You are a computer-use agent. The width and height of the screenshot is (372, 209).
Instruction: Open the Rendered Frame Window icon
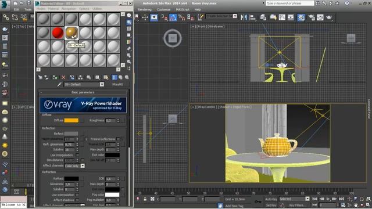coord(320,17)
